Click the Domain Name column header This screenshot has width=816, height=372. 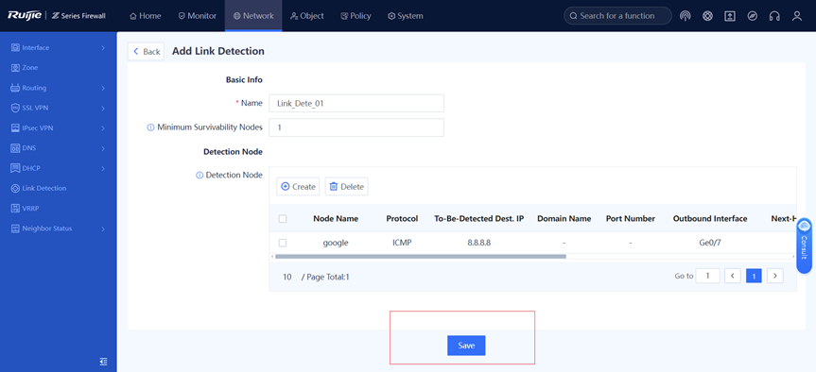point(564,219)
